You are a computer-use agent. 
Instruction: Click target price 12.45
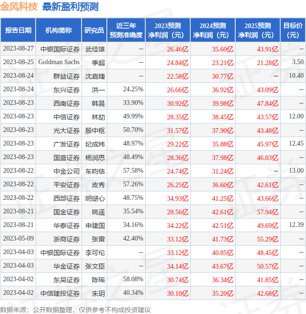296,143
